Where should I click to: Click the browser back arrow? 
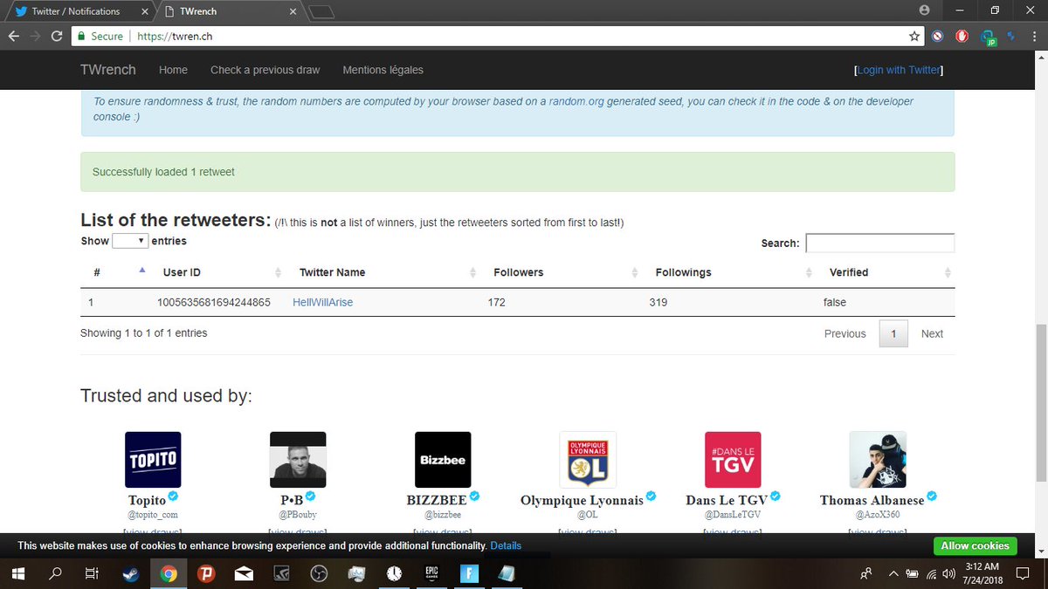[13, 37]
